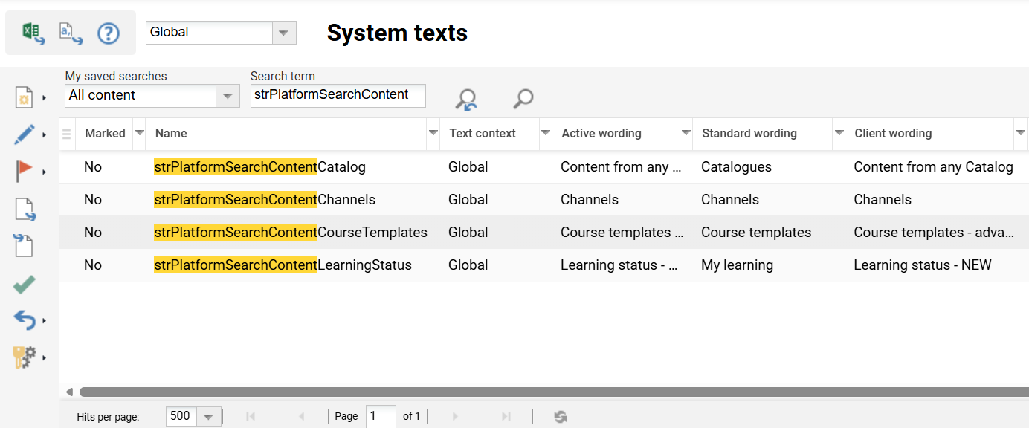Open the grid options hamburger menu
The width and height of the screenshot is (1029, 428).
(x=66, y=134)
